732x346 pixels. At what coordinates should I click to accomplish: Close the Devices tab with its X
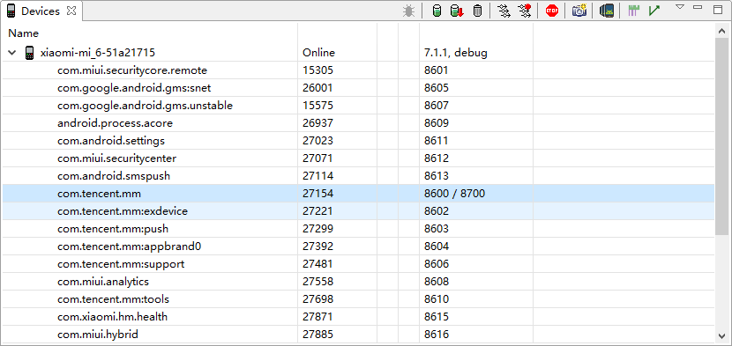pyautogui.click(x=71, y=11)
